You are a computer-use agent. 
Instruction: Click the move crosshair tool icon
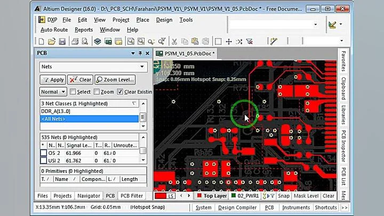click(x=229, y=42)
